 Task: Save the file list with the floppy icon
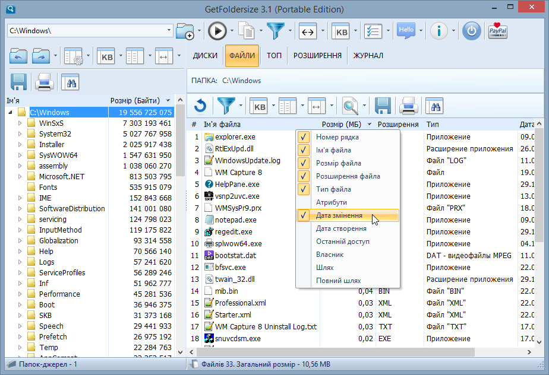[x=383, y=106]
